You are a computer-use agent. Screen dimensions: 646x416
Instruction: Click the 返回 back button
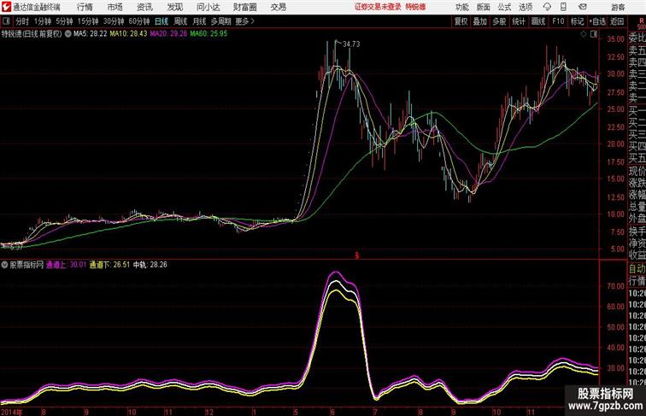click(x=617, y=21)
